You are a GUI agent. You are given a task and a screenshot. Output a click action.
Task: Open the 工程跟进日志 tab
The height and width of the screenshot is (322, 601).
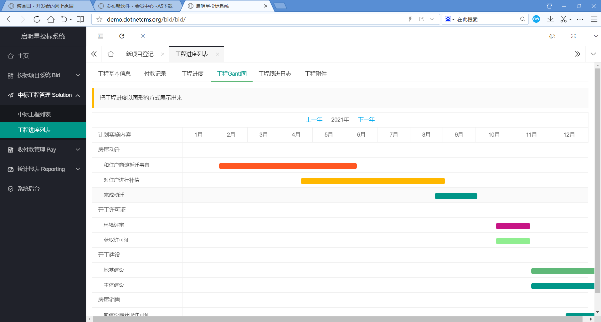click(x=275, y=74)
